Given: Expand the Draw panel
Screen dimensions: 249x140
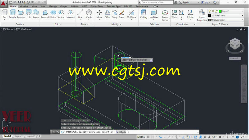Looking at the screenshot, I should point(85,24).
